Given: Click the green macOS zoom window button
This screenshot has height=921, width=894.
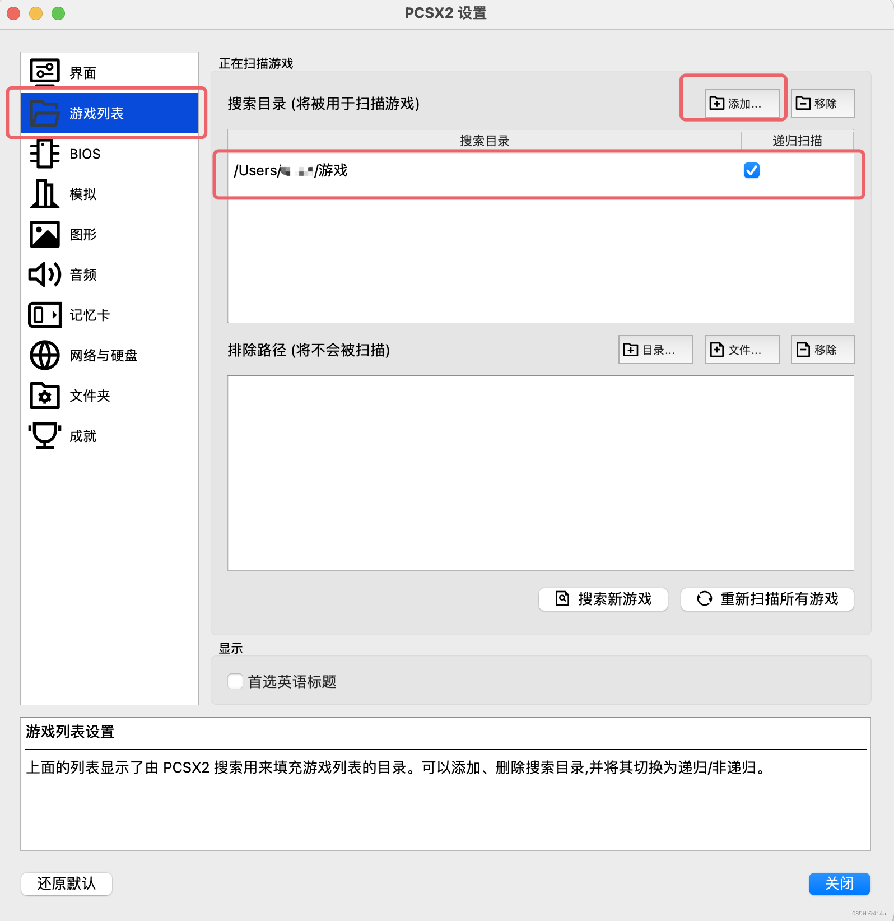Looking at the screenshot, I should tap(58, 13).
